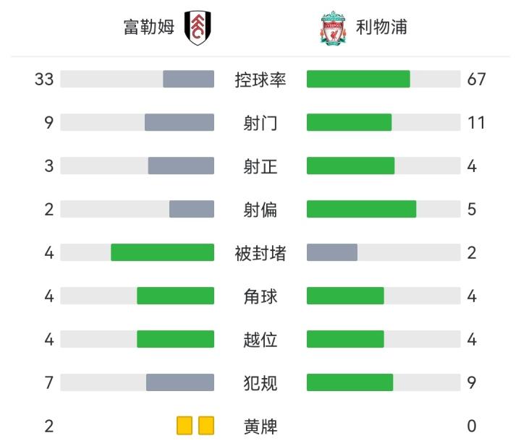521x446 pixels.
Task: Click Liverpool's gray 被封堵 bar
Action: tap(332, 252)
